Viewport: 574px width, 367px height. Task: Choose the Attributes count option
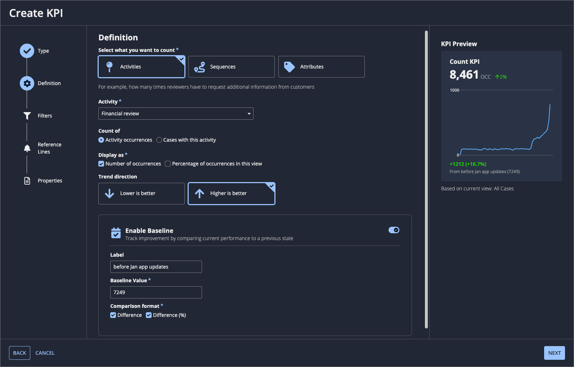(322, 67)
